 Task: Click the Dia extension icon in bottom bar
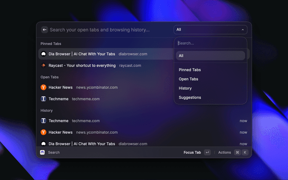click(43, 153)
